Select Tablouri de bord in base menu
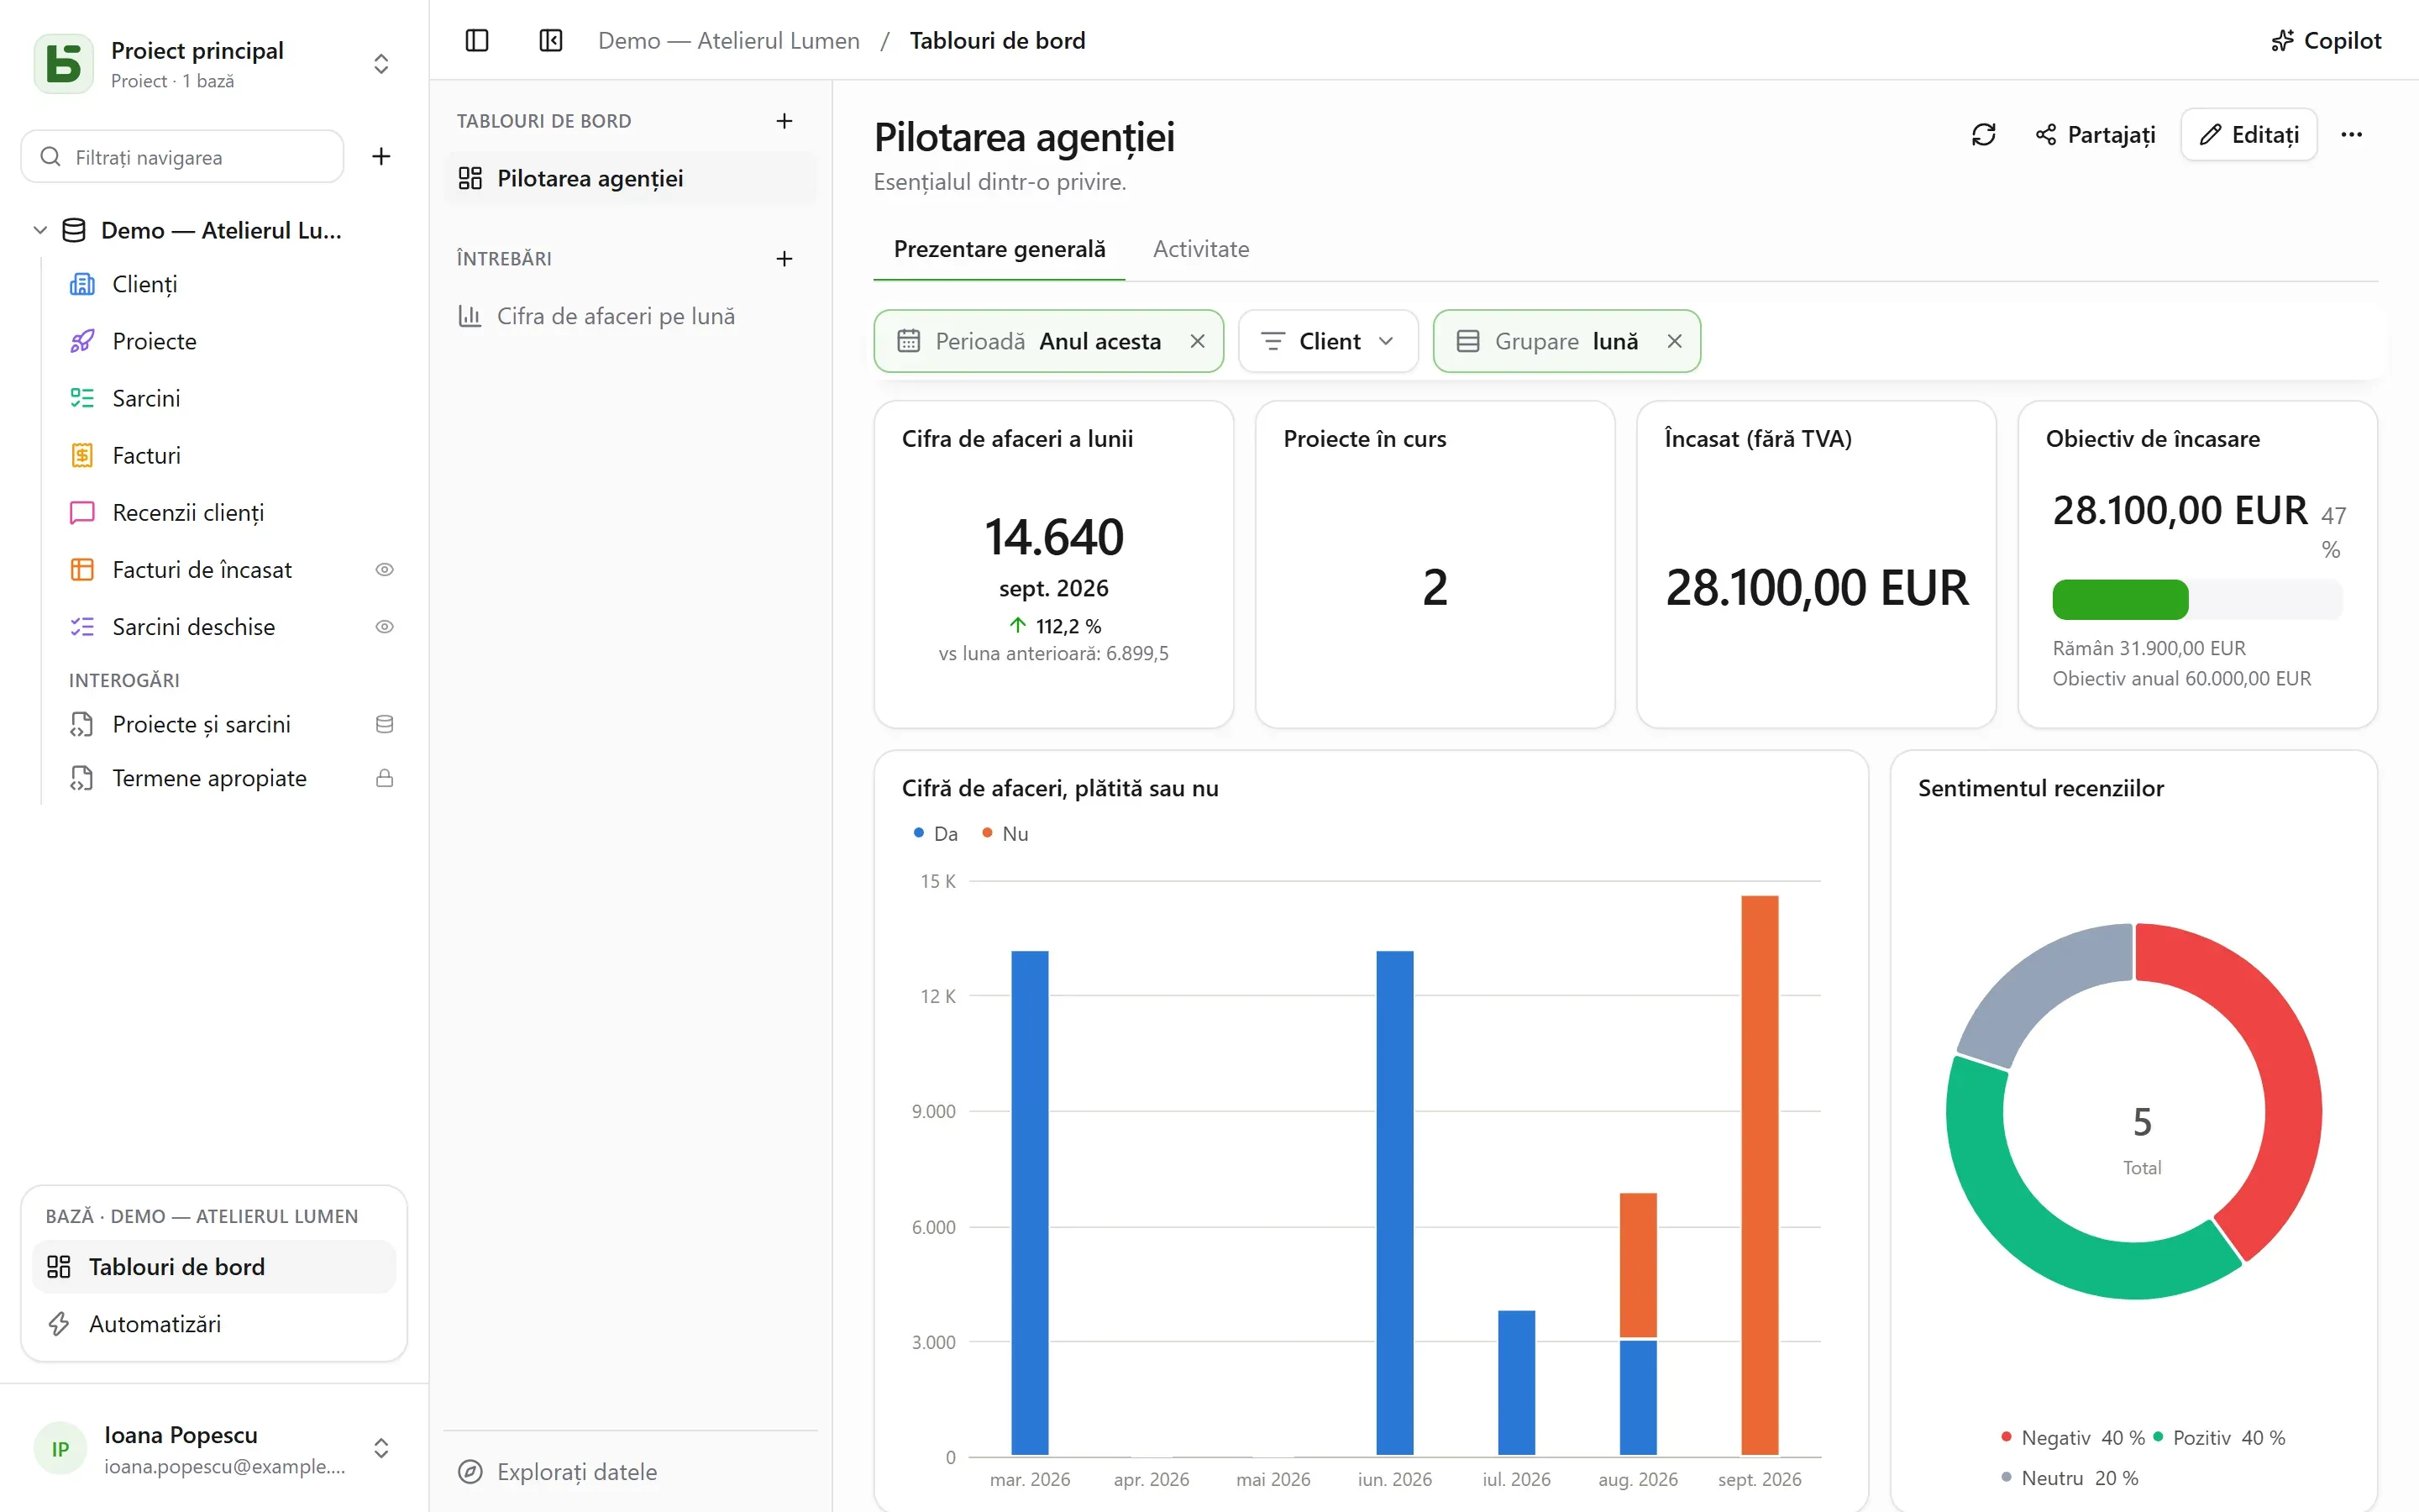Image resolution: width=2419 pixels, height=1512 pixels. (x=214, y=1267)
